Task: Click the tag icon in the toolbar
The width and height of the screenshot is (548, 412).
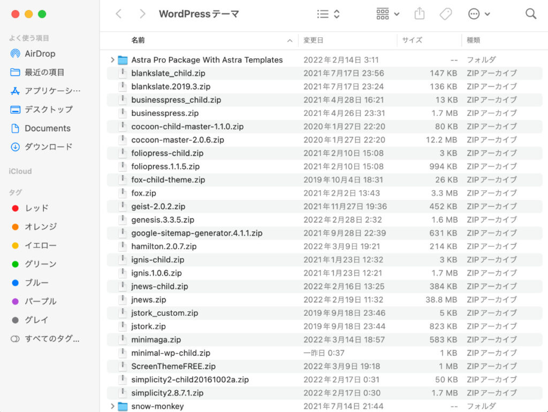Action: pos(446,14)
